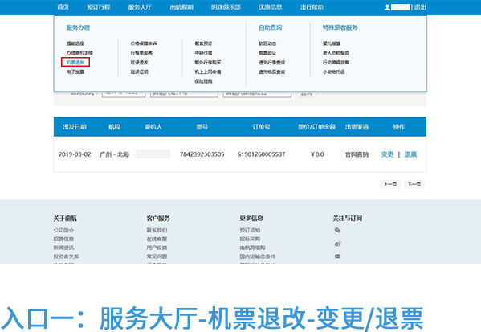
Task: Click the user profile icon
Action: click(x=387, y=7)
